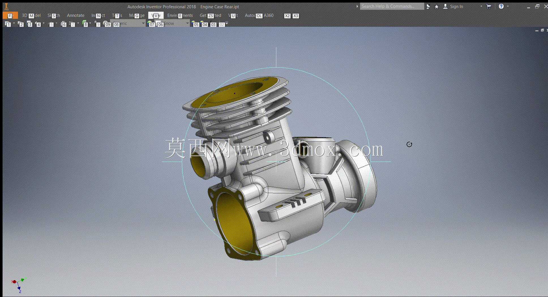
Task: Click in Search Help & Commands field
Action: [x=392, y=6]
